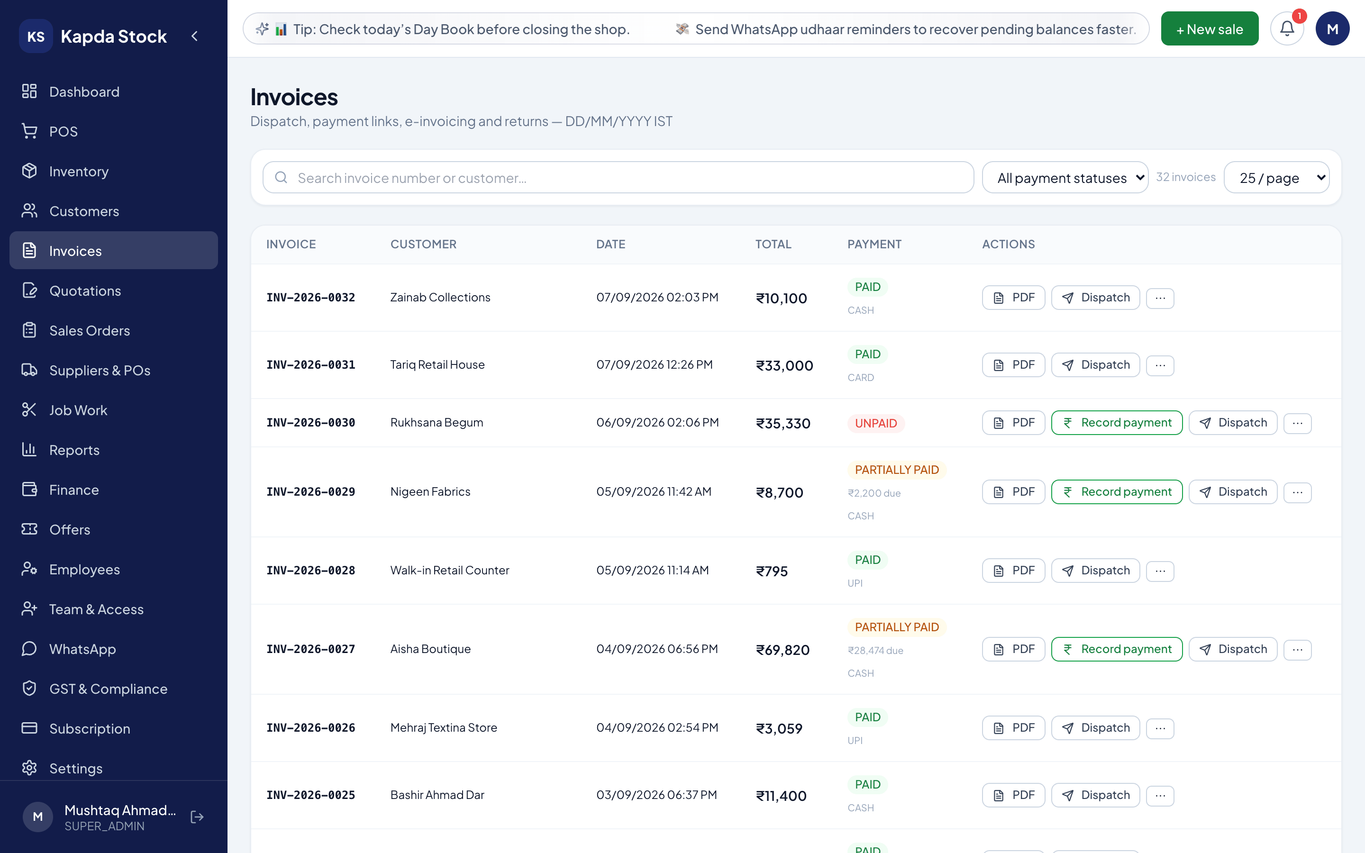Open the Reports section
1365x853 pixels.
coord(113,450)
